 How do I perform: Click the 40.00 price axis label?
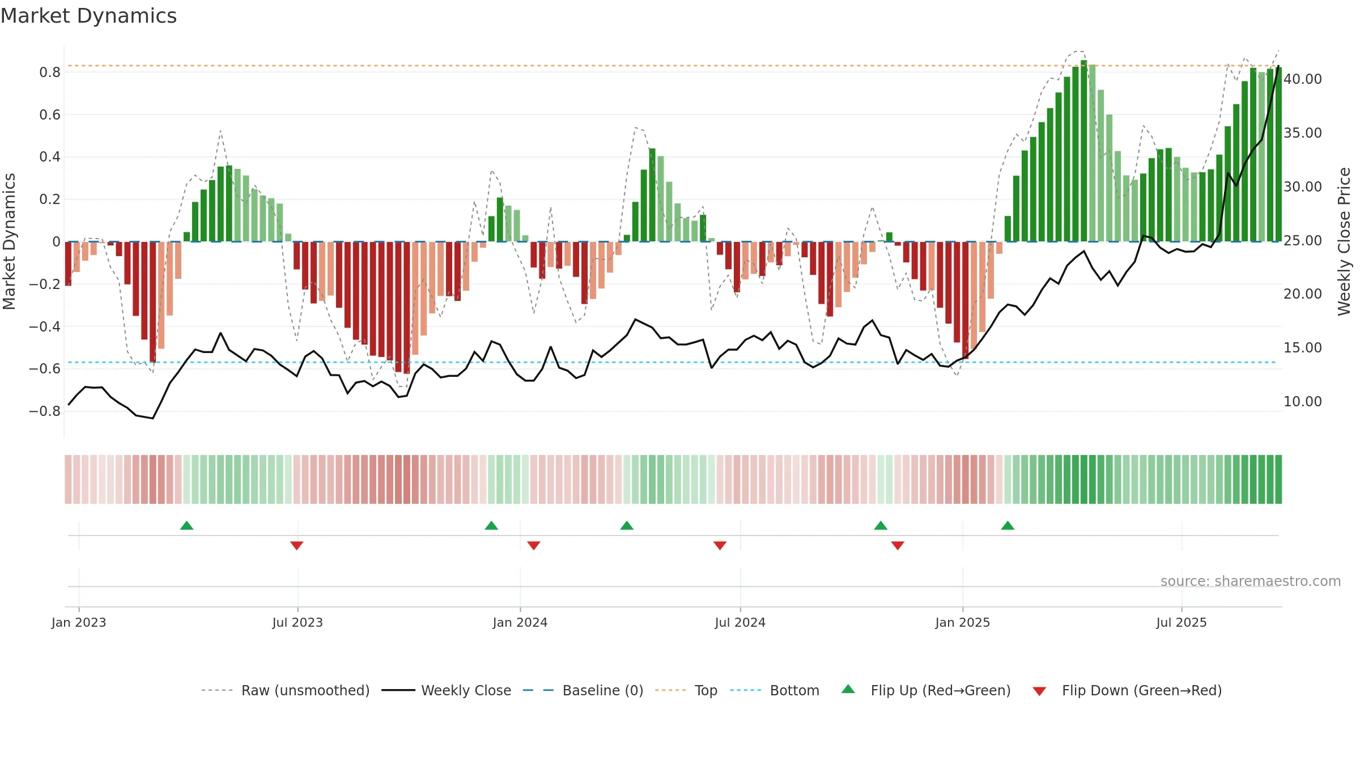pos(1303,79)
